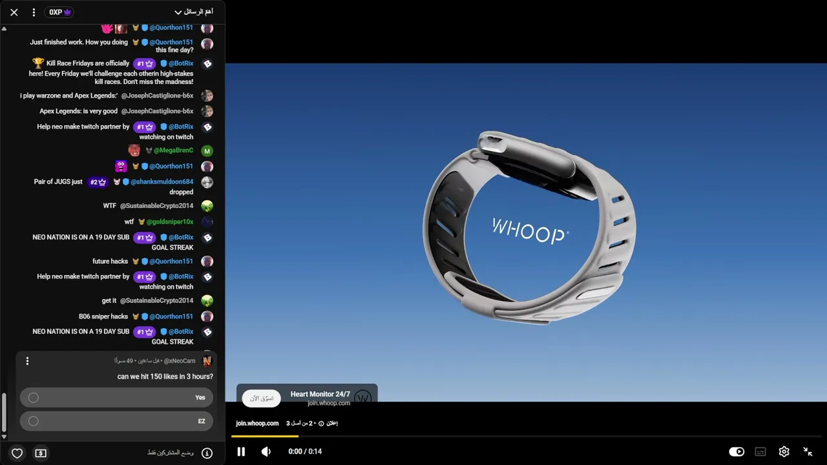The width and height of the screenshot is (827, 465).
Task: Click the avatar beside the 'WTF' message
Action: click(207, 206)
